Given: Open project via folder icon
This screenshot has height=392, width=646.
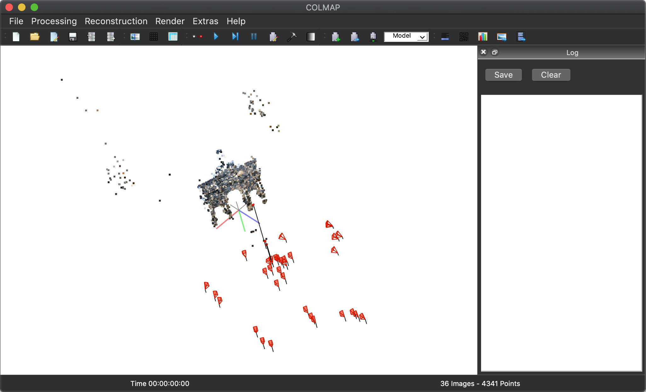Looking at the screenshot, I should coord(35,37).
